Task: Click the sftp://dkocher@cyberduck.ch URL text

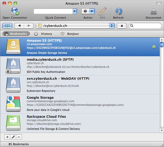Action: [x=68, y=67]
